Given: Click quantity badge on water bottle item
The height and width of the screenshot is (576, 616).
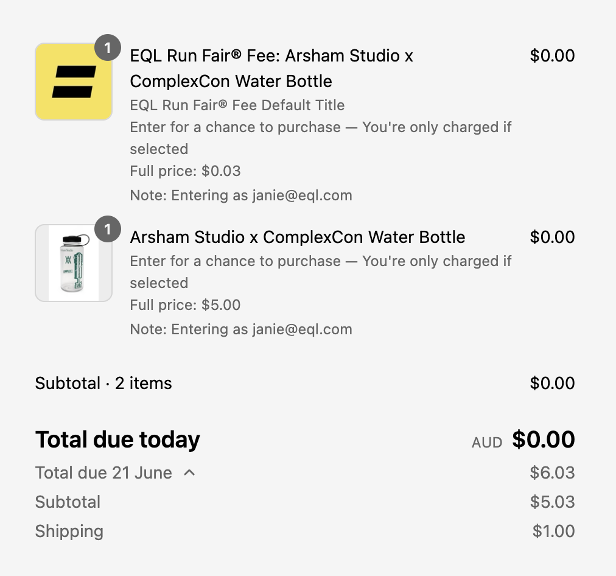Looking at the screenshot, I should click(108, 229).
